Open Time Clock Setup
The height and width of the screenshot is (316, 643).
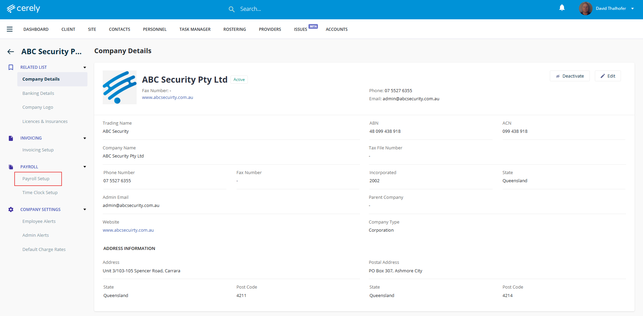tap(40, 193)
